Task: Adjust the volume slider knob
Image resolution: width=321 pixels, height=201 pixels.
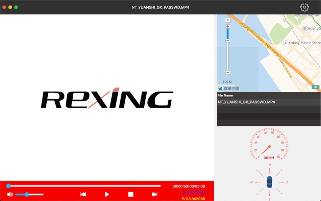Action: 27,194
